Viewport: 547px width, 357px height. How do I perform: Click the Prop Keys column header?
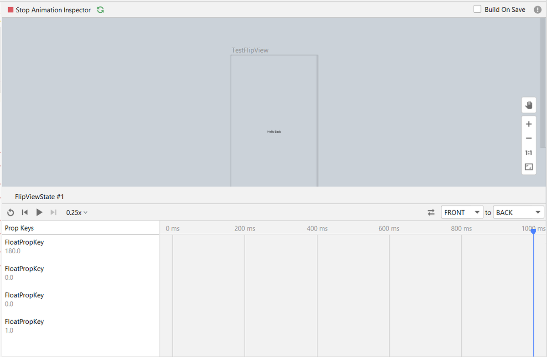(80, 228)
